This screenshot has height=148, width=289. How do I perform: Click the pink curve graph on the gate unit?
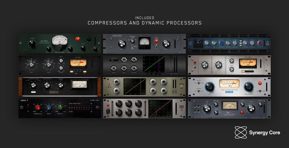click(x=160, y=109)
